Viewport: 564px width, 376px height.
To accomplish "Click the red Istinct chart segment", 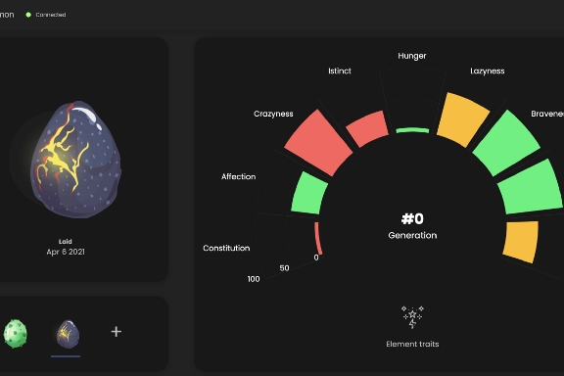I will coord(367,129).
